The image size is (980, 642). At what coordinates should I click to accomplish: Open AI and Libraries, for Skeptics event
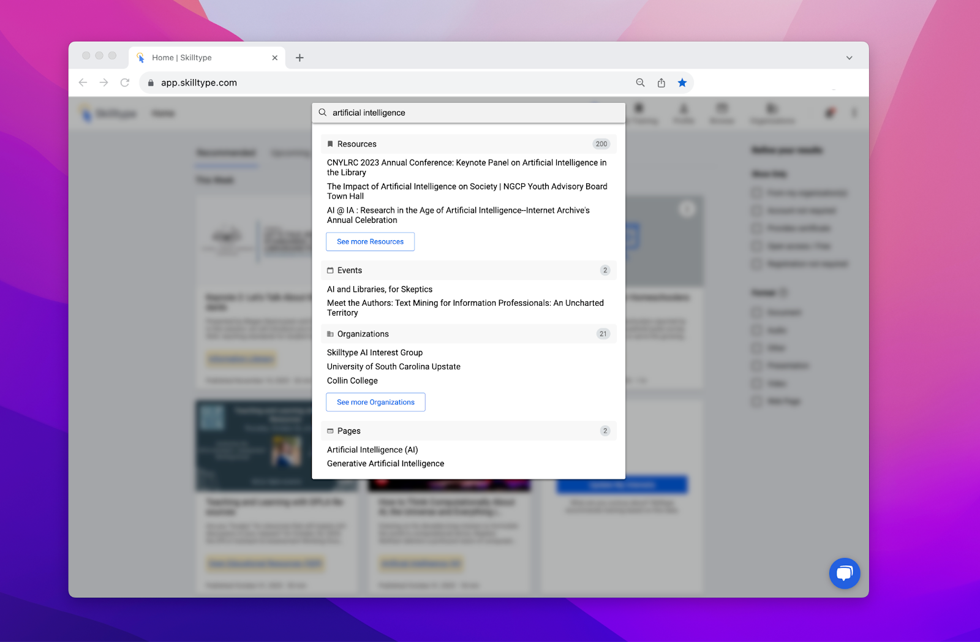tap(379, 289)
